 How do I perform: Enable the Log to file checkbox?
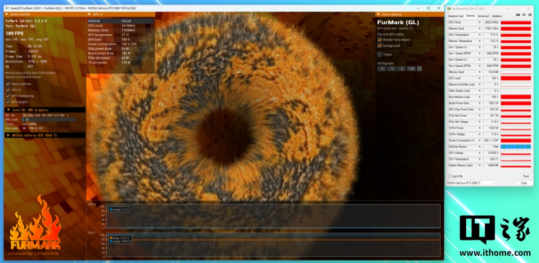(x=450, y=176)
